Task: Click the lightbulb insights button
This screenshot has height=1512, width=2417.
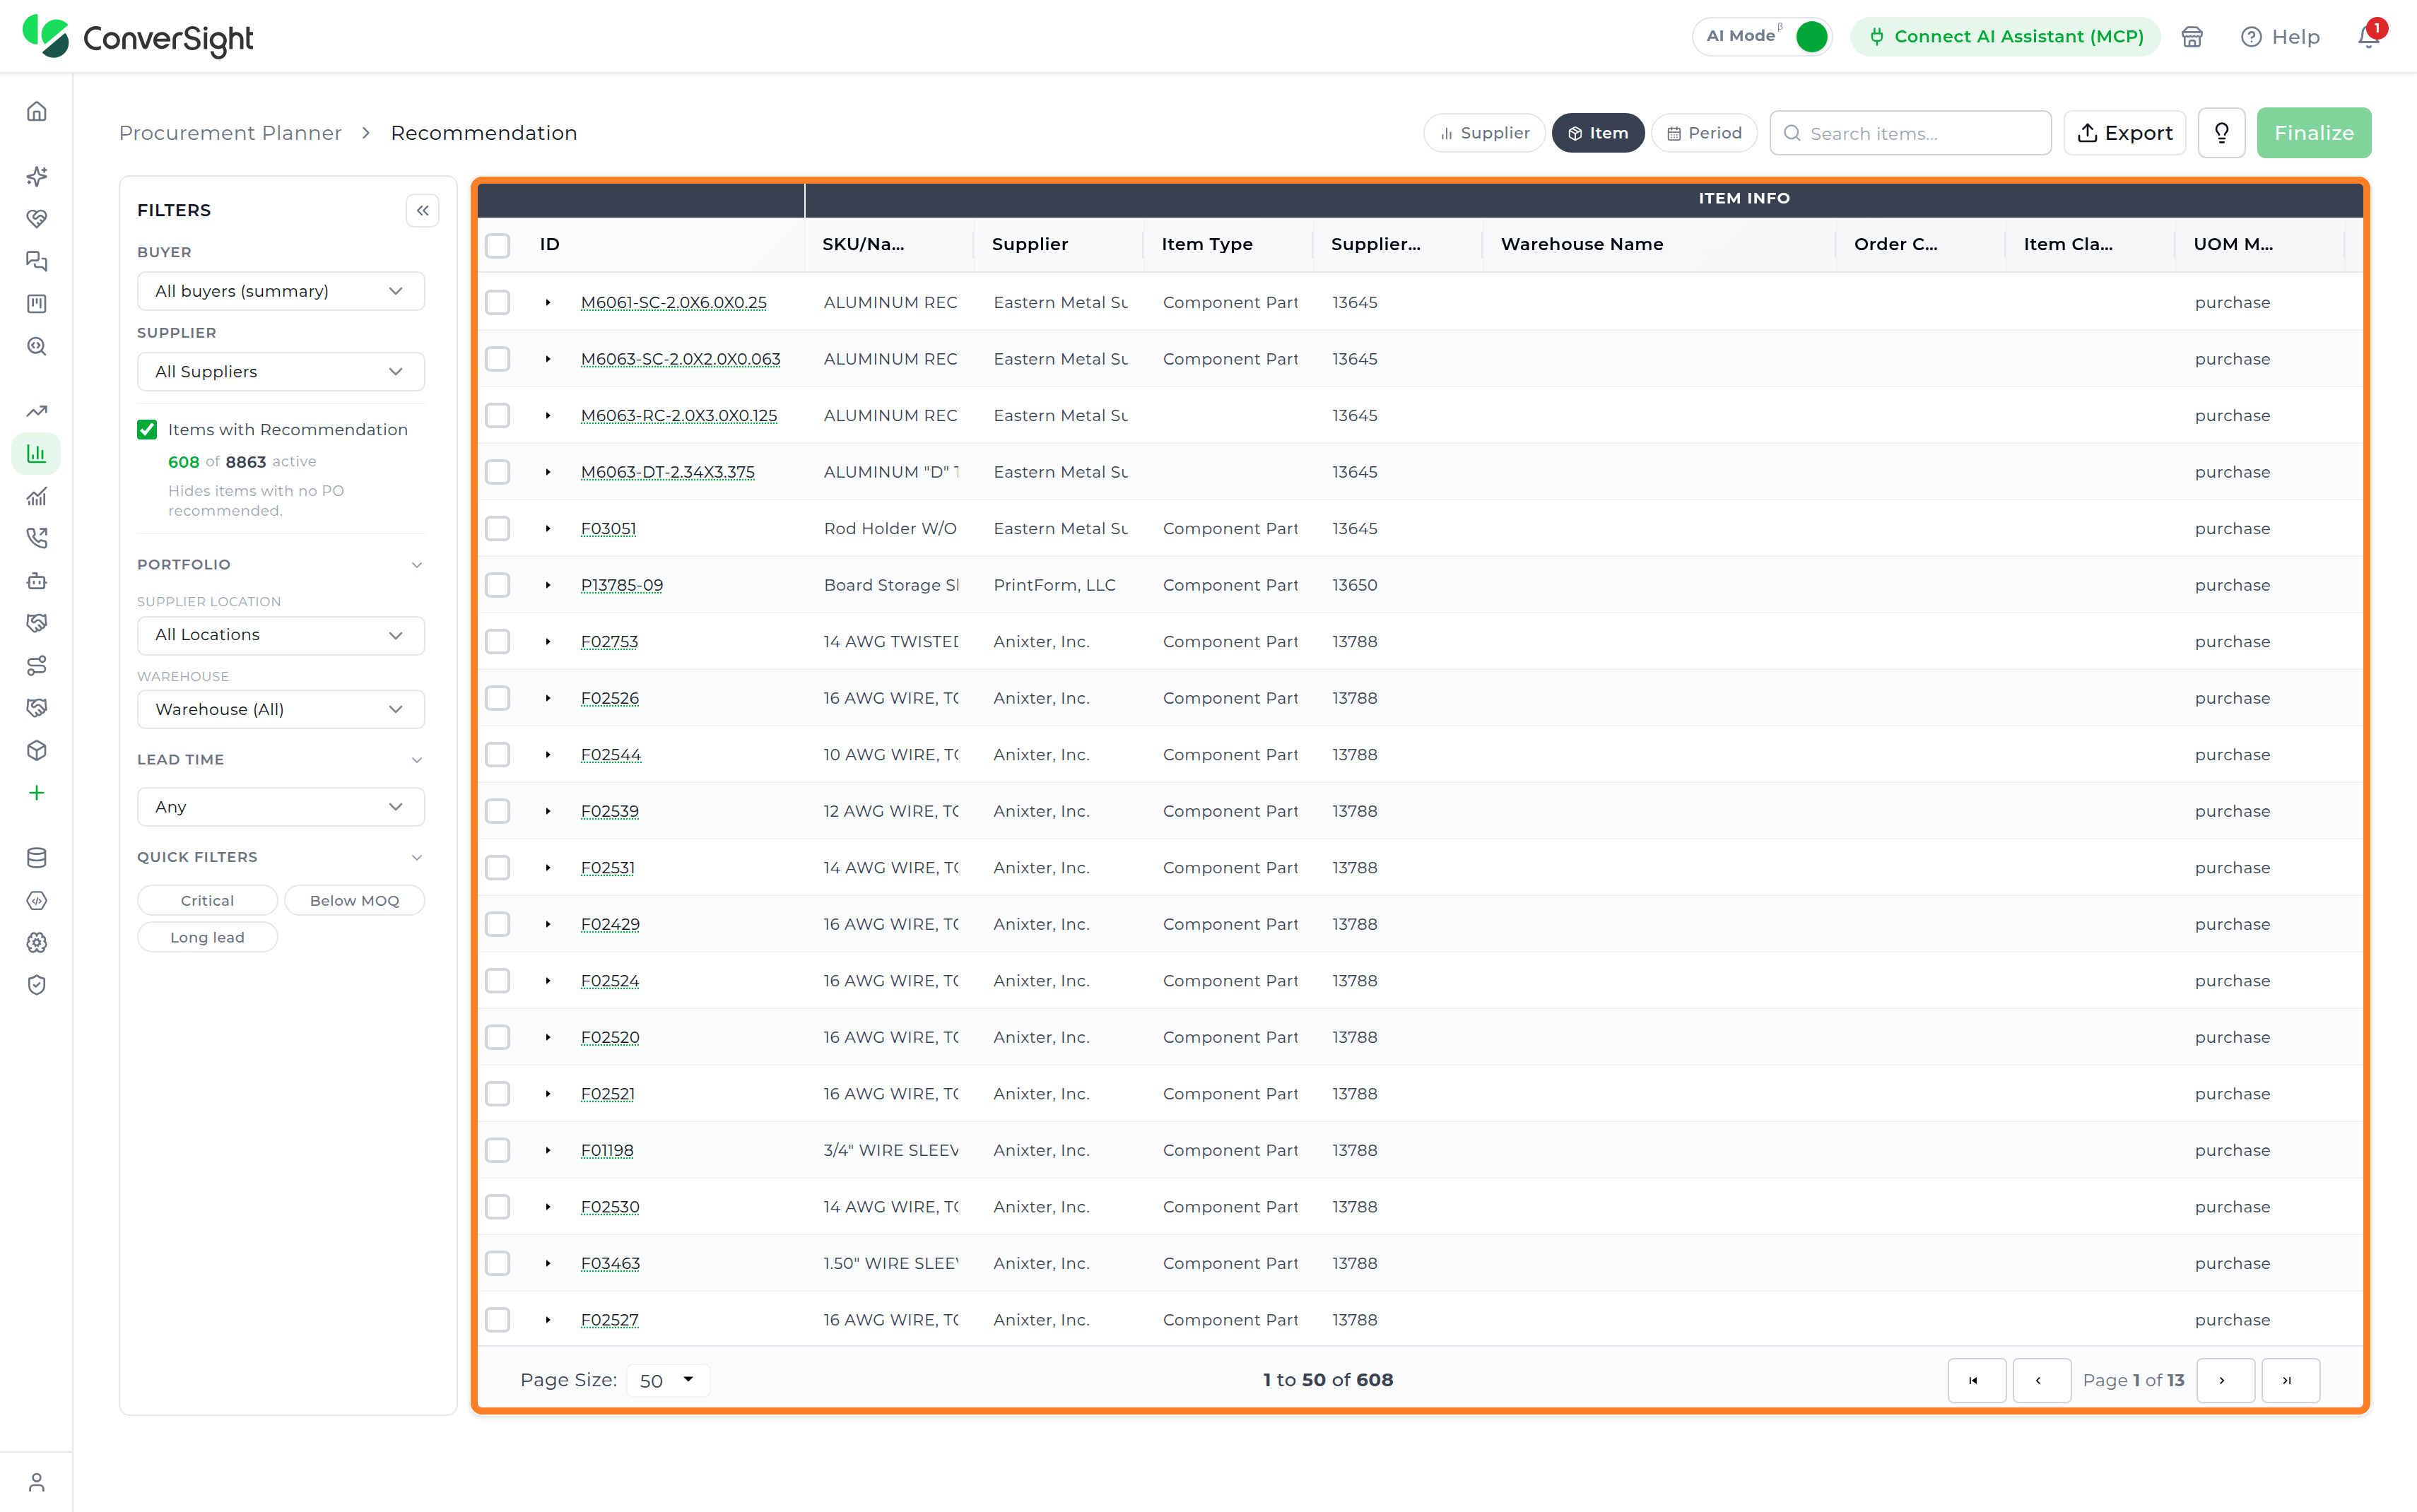Action: coord(2222,133)
